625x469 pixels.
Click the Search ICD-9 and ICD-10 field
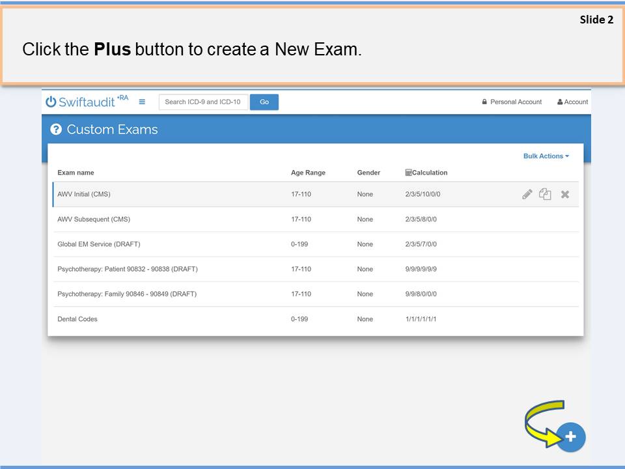click(203, 102)
